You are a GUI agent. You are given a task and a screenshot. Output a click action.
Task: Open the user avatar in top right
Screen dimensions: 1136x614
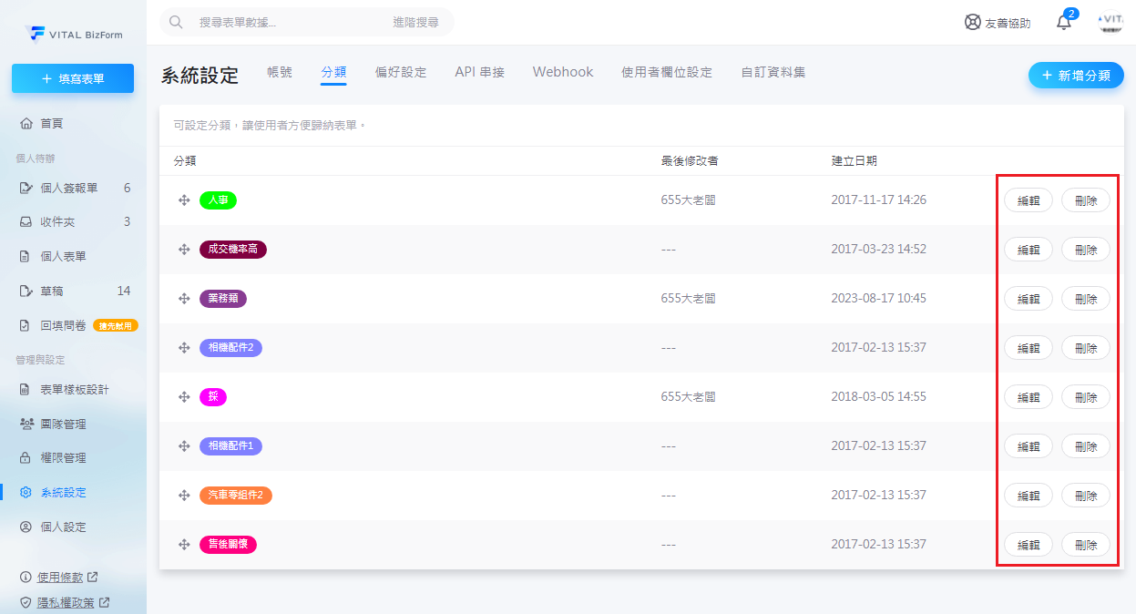pyautogui.click(x=1110, y=22)
